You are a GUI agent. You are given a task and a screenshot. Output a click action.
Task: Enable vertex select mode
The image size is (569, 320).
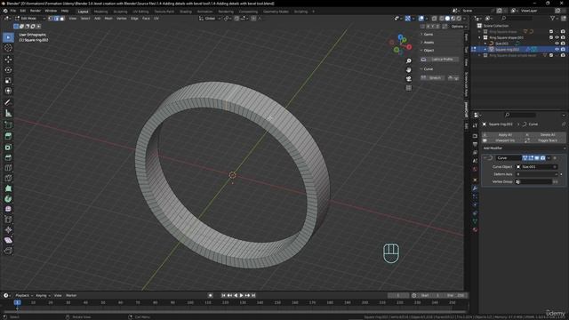click(x=51, y=18)
